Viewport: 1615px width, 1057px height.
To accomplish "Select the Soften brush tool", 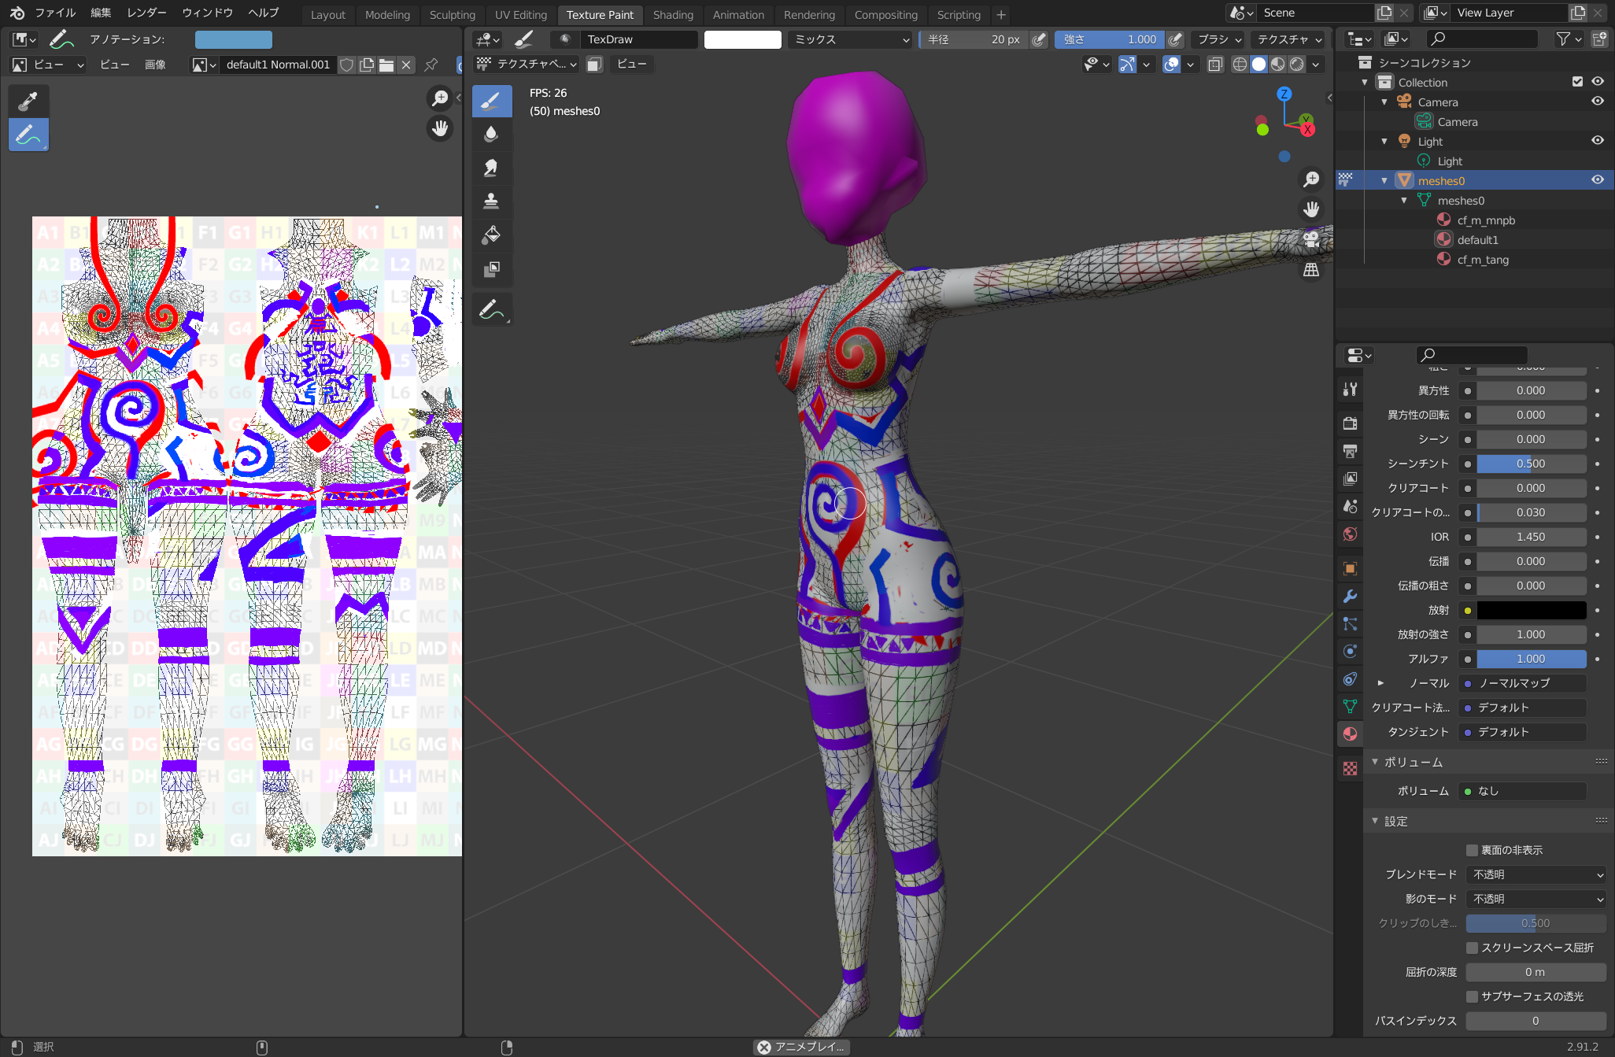I will pyautogui.click(x=491, y=135).
